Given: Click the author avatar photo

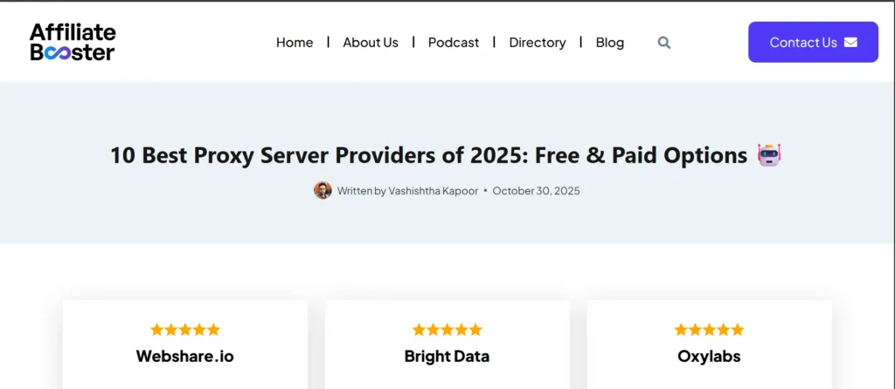Looking at the screenshot, I should (x=323, y=190).
